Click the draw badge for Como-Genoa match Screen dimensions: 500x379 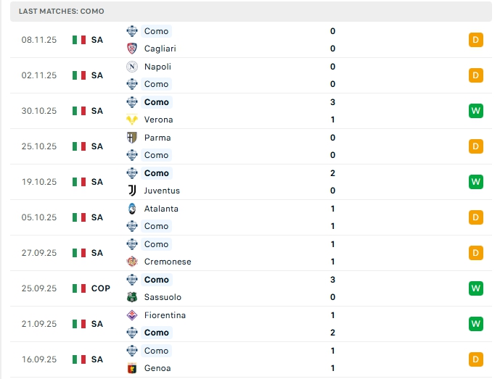click(x=475, y=359)
